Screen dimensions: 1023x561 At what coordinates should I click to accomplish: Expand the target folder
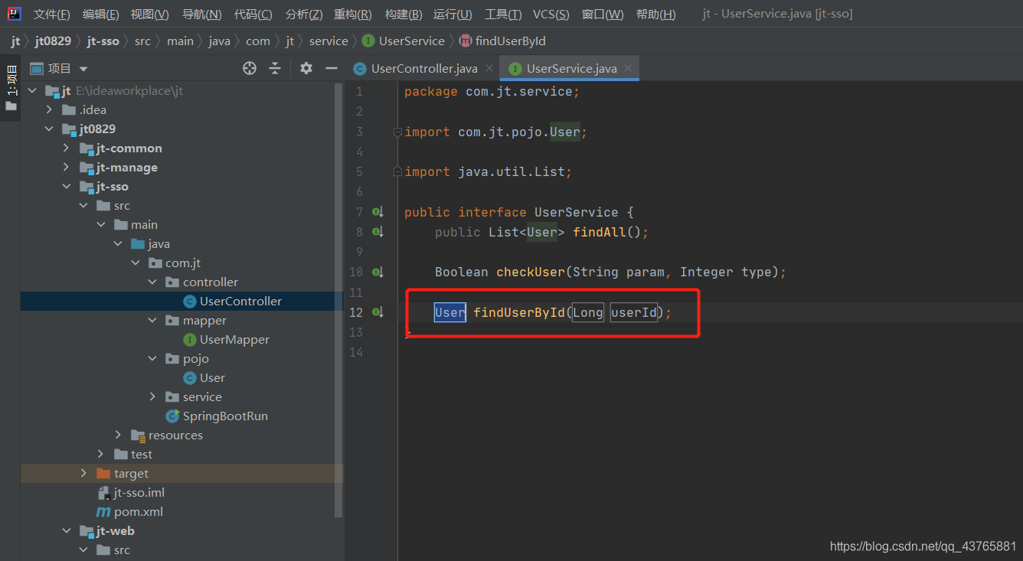(83, 473)
